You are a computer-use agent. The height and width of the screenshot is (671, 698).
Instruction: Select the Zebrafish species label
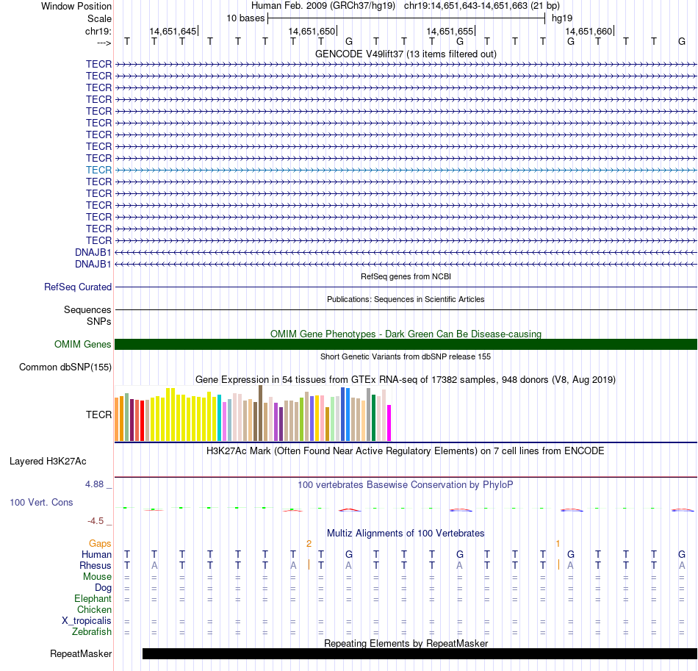pos(92,632)
